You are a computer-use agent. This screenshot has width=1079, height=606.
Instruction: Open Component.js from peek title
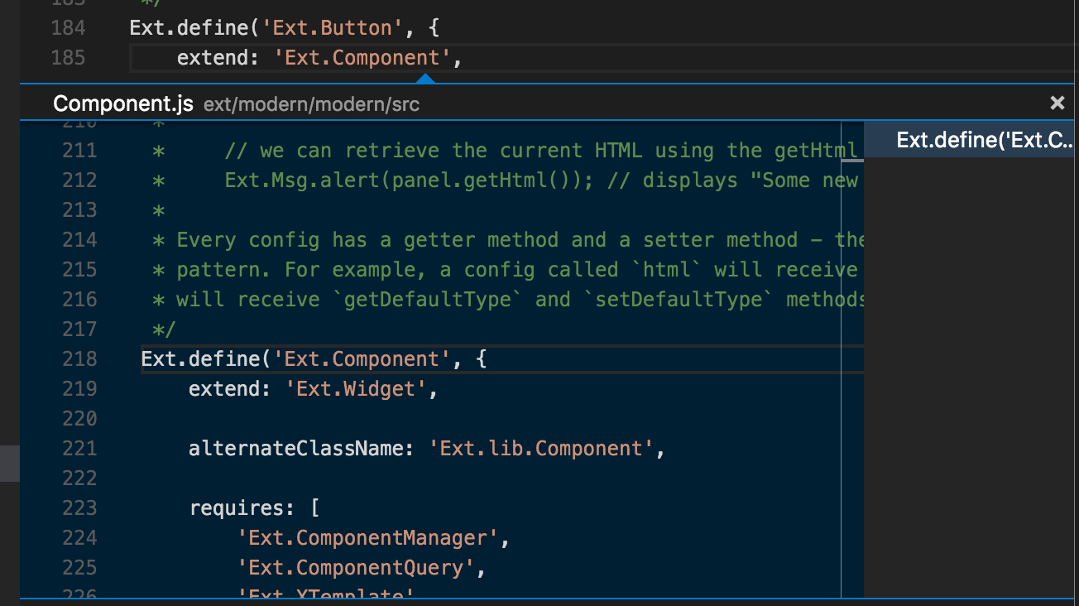click(x=123, y=104)
